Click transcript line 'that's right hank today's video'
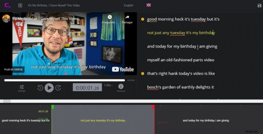The height and width of the screenshot is (134, 263). 181,73
